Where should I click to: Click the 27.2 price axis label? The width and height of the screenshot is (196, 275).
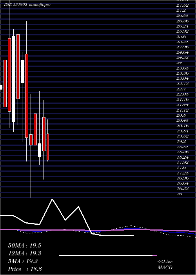(181, 10)
